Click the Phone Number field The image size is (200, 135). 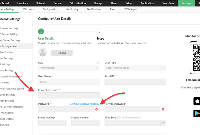point(52,123)
